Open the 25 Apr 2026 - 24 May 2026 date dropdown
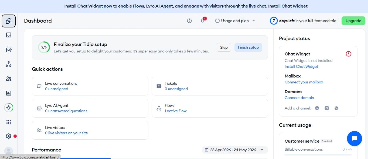 [x=235, y=150]
